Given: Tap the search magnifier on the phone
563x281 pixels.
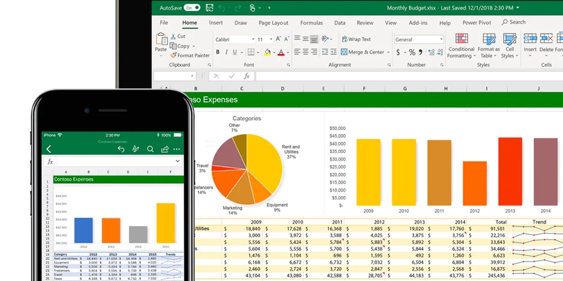Looking at the screenshot, I should [x=150, y=149].
